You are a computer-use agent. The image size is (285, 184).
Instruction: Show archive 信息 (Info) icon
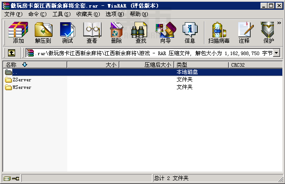(x=190, y=32)
